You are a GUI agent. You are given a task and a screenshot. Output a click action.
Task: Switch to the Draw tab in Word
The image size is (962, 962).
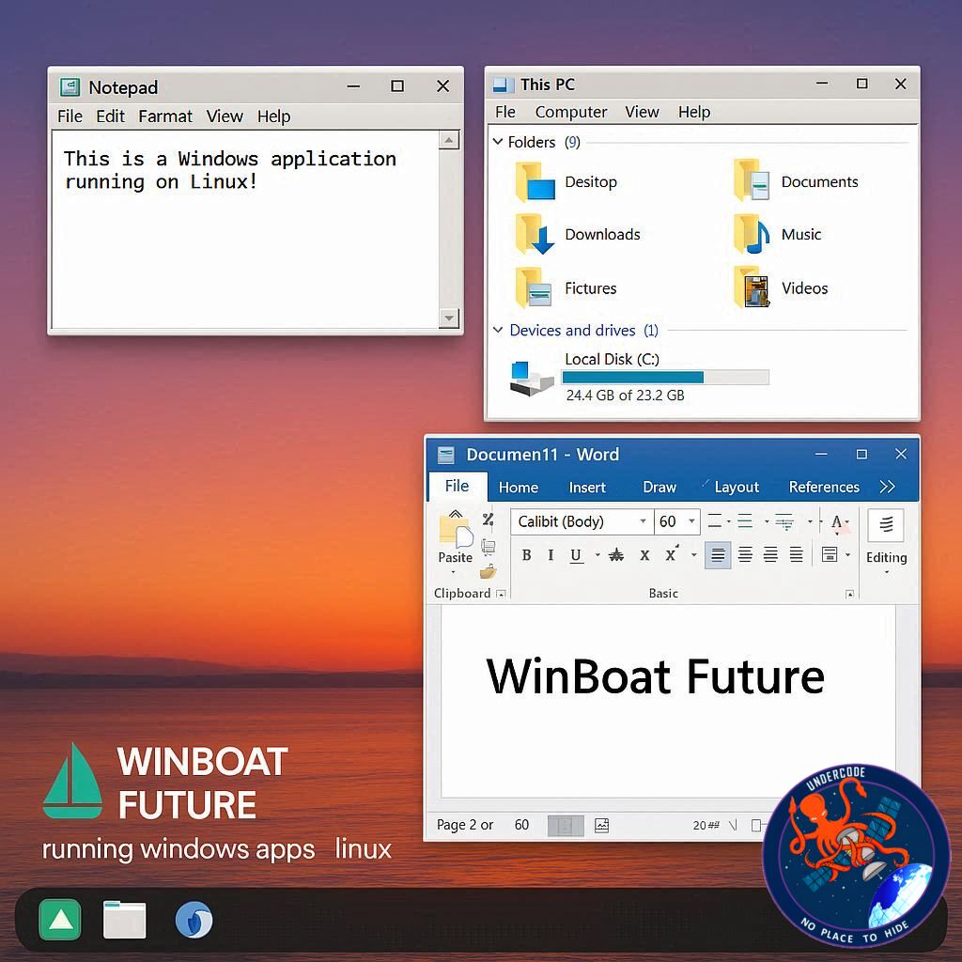[x=659, y=488]
